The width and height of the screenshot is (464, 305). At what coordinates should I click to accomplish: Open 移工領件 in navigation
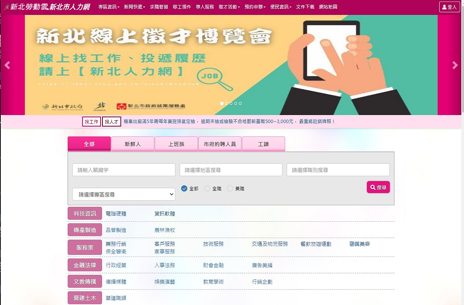coord(182,7)
